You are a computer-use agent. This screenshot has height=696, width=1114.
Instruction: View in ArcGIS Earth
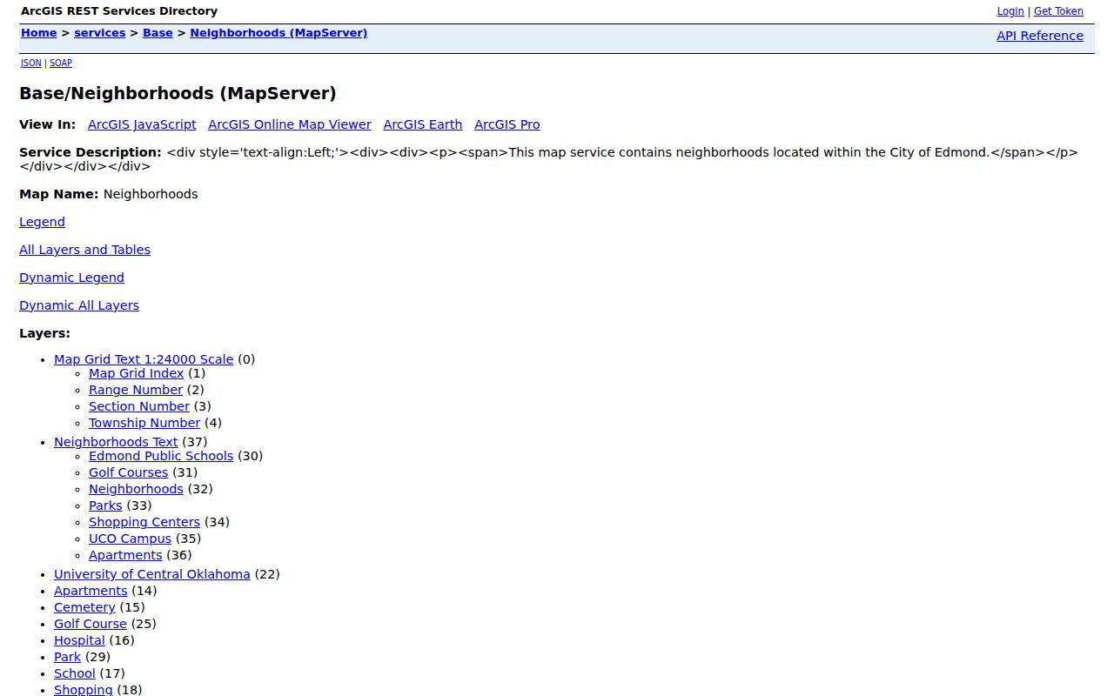click(x=423, y=124)
